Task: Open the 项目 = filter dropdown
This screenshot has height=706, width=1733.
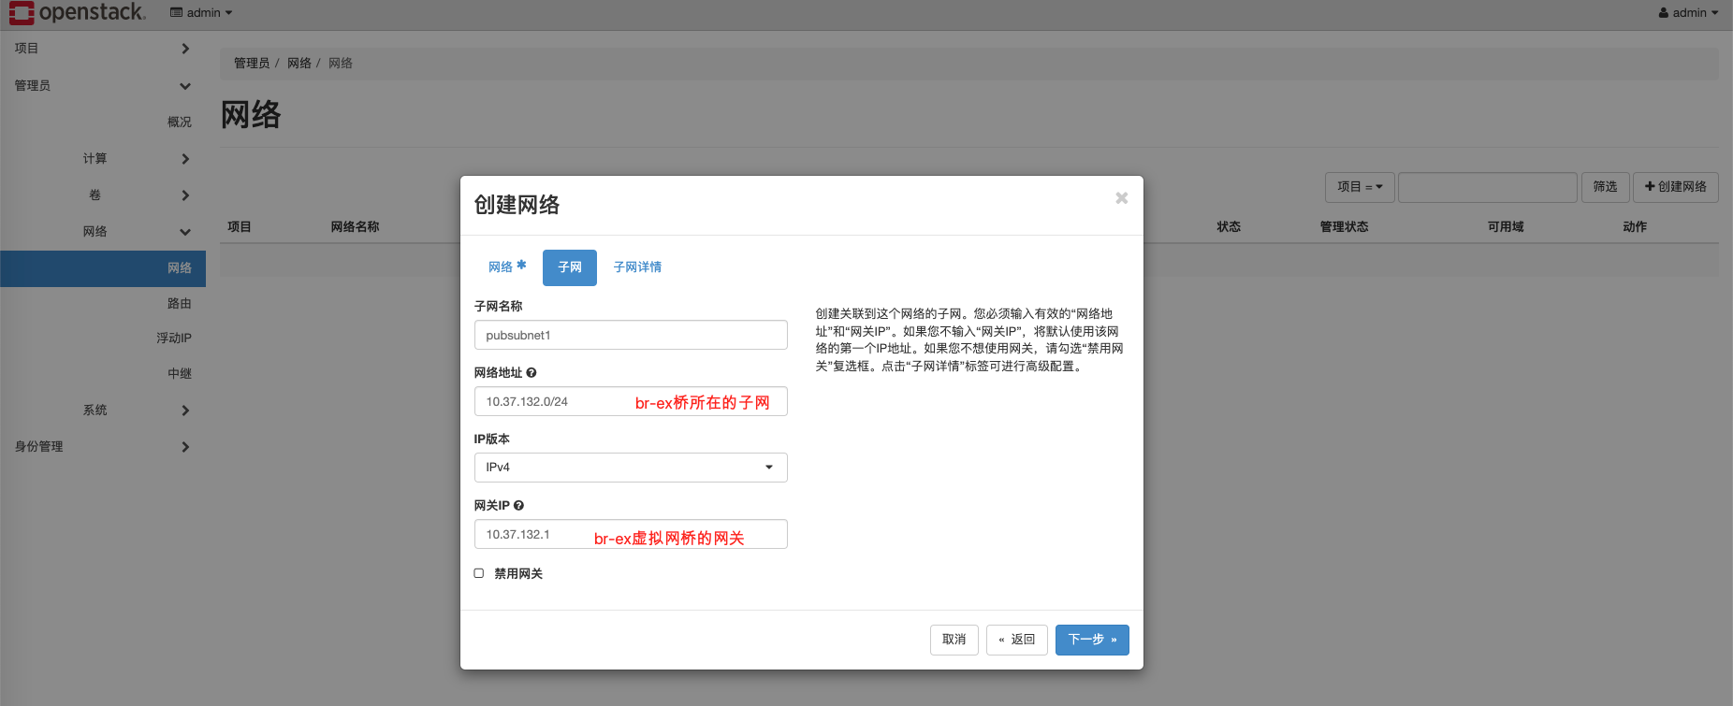Action: (1360, 187)
